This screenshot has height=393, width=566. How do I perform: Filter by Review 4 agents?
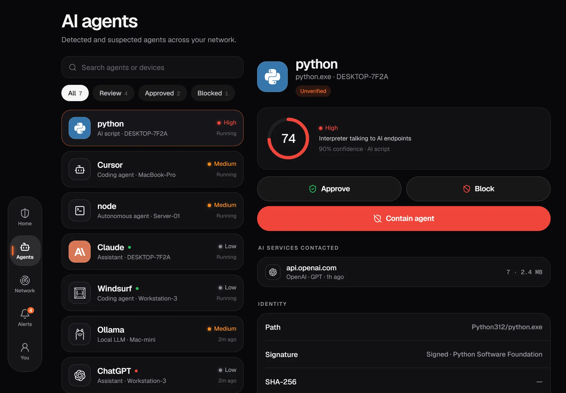pyautogui.click(x=114, y=93)
